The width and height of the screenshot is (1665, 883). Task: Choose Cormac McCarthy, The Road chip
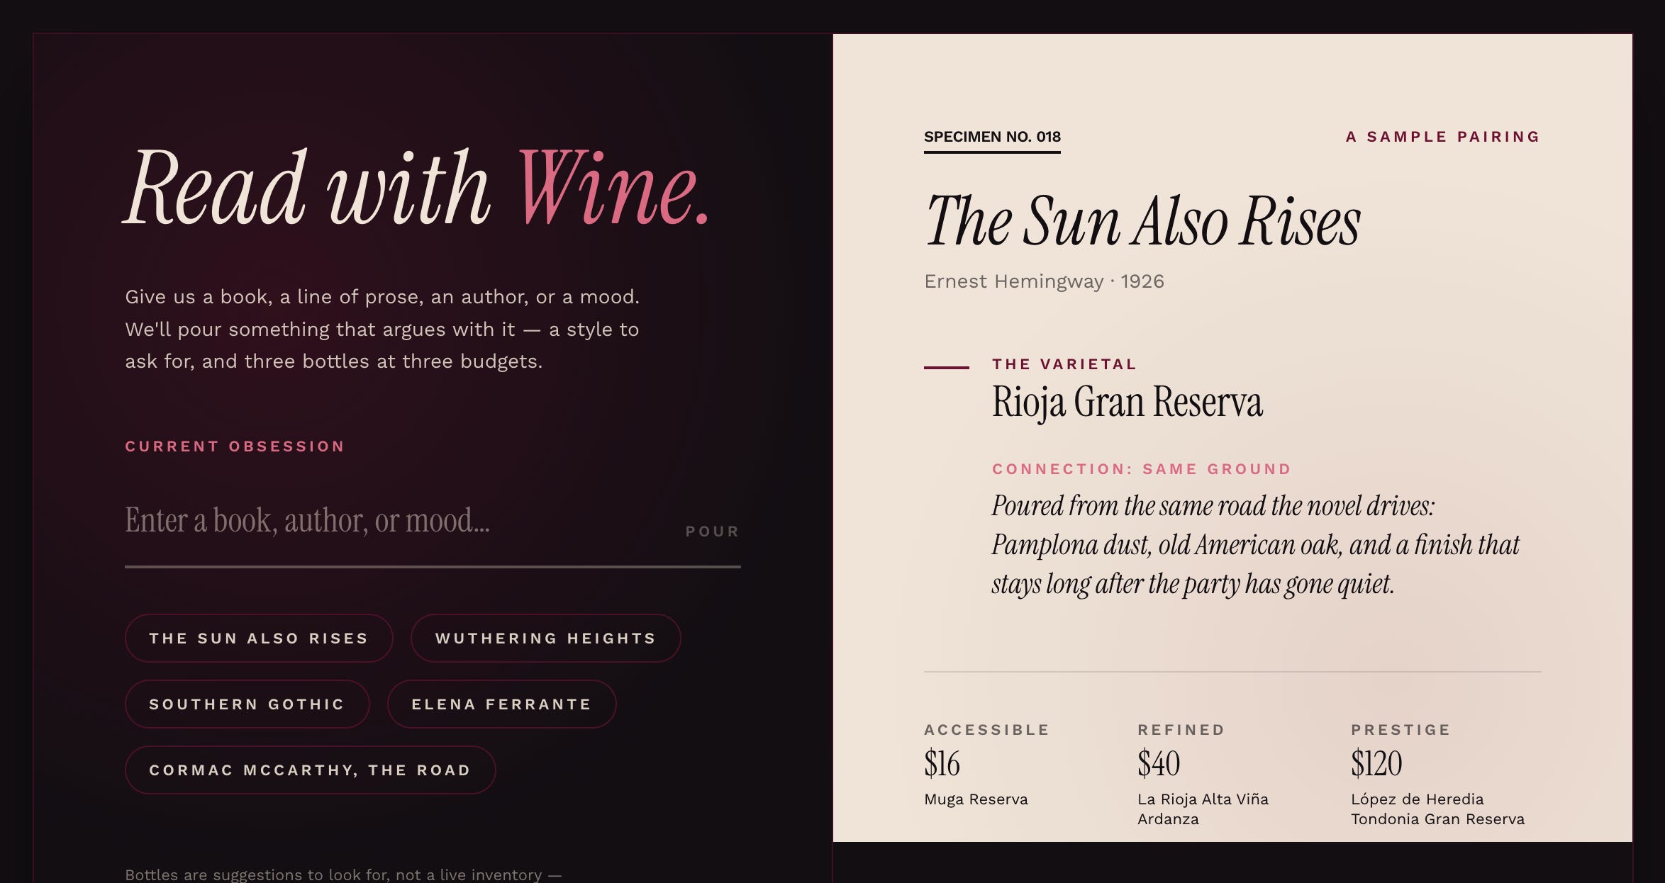click(310, 770)
